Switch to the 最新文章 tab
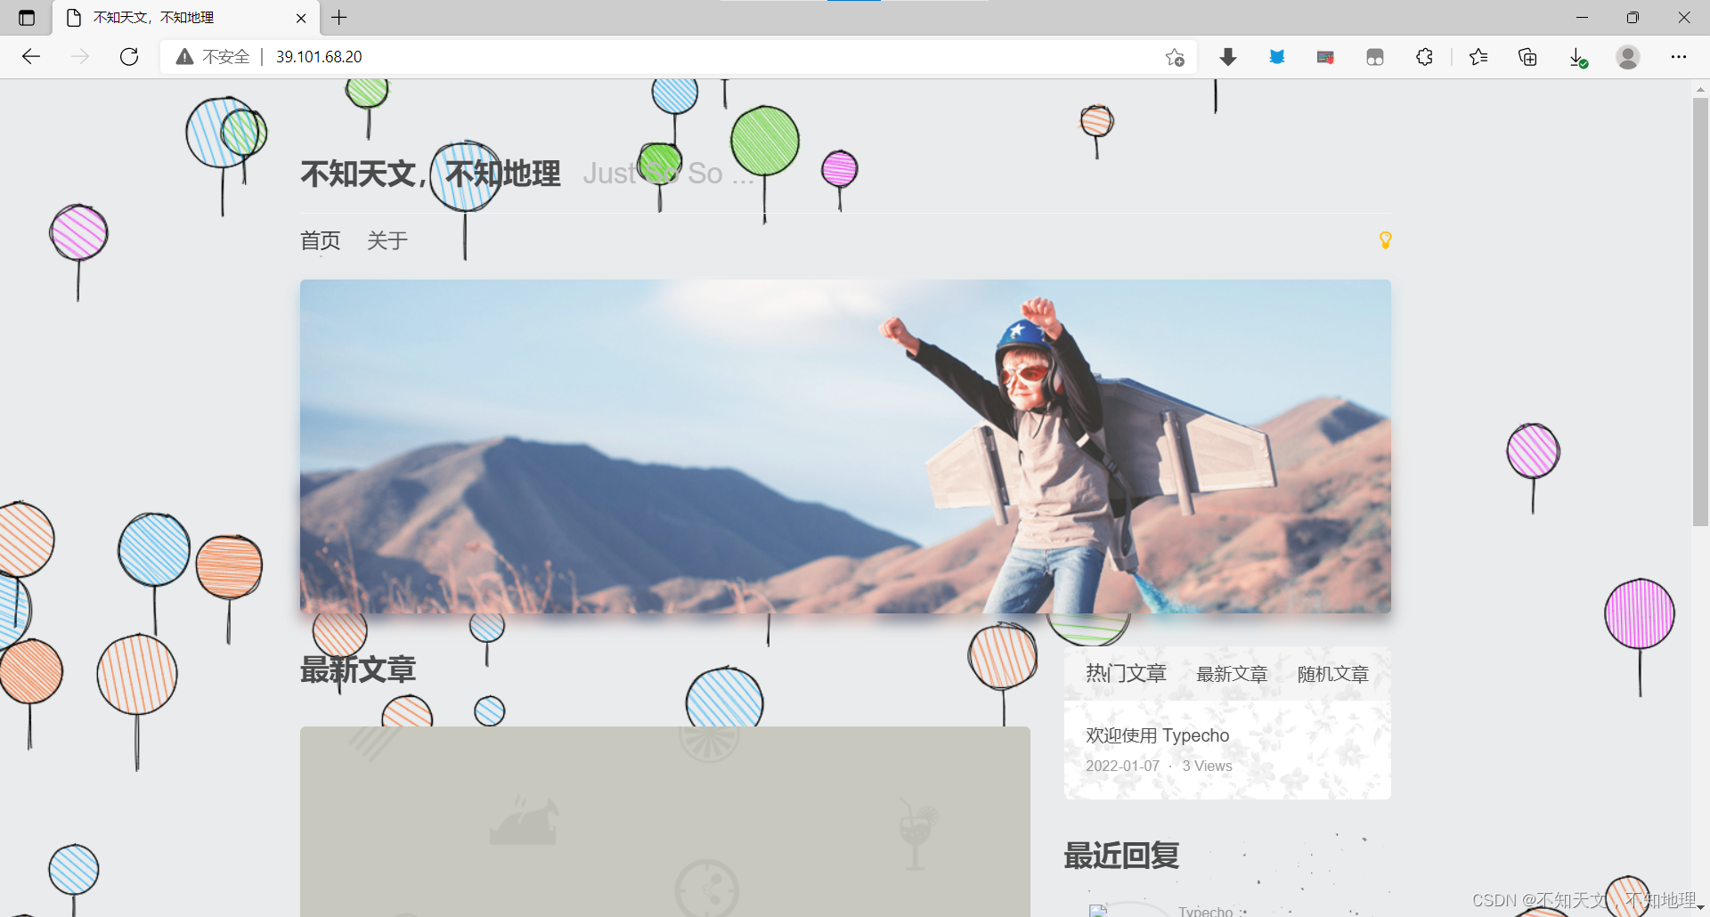 (1232, 673)
